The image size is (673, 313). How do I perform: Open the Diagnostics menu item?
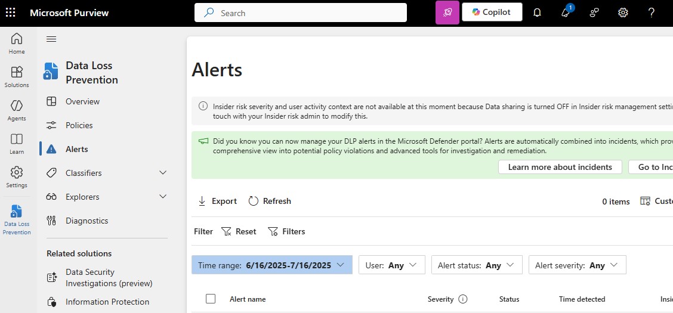pyautogui.click(x=87, y=221)
